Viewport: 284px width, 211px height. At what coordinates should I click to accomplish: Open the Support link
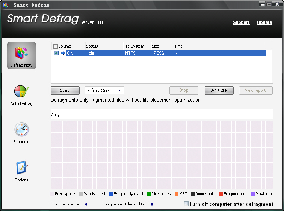[241, 22]
